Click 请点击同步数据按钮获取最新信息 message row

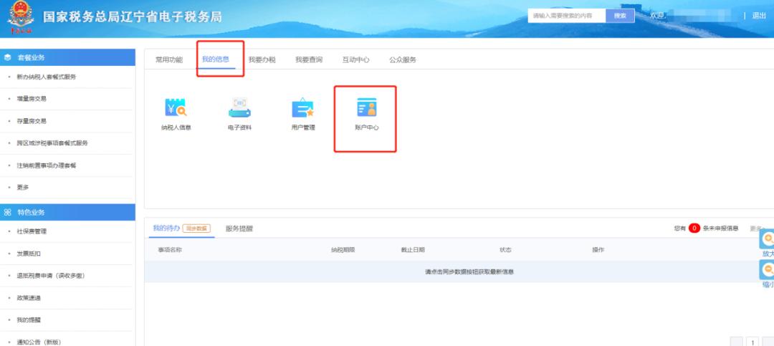[x=459, y=272]
